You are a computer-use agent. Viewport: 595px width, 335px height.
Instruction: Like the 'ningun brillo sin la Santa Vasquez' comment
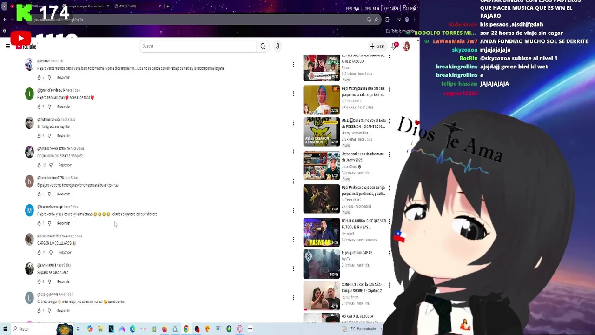tap(39, 165)
